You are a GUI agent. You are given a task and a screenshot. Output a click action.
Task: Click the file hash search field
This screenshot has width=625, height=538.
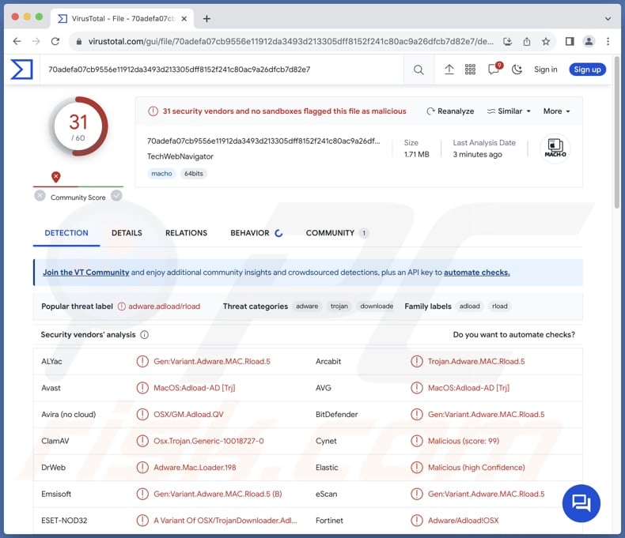(x=222, y=70)
